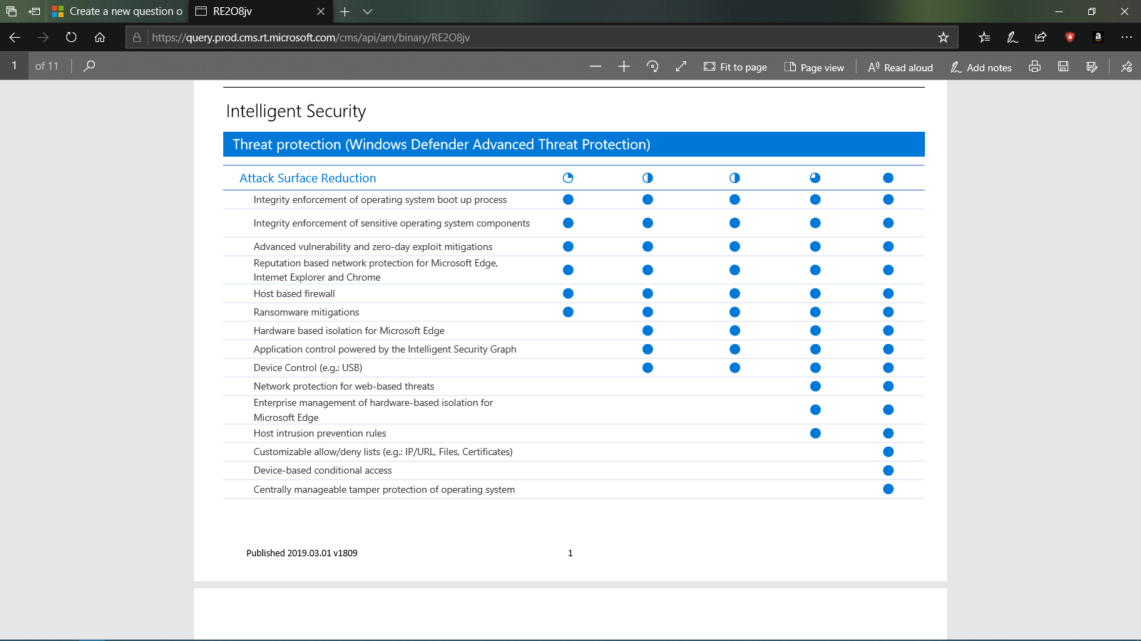The image size is (1141, 641).
Task: Click the address bar URL
Action: tap(311, 37)
